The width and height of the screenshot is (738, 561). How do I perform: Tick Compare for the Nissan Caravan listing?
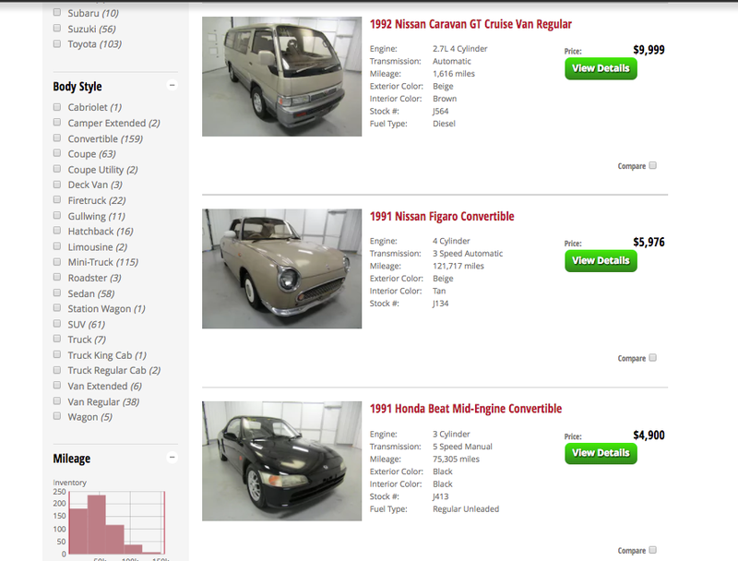[x=653, y=165]
